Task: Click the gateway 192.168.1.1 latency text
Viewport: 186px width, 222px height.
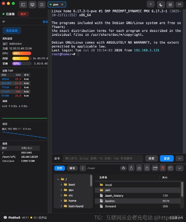Action: click(16, 129)
